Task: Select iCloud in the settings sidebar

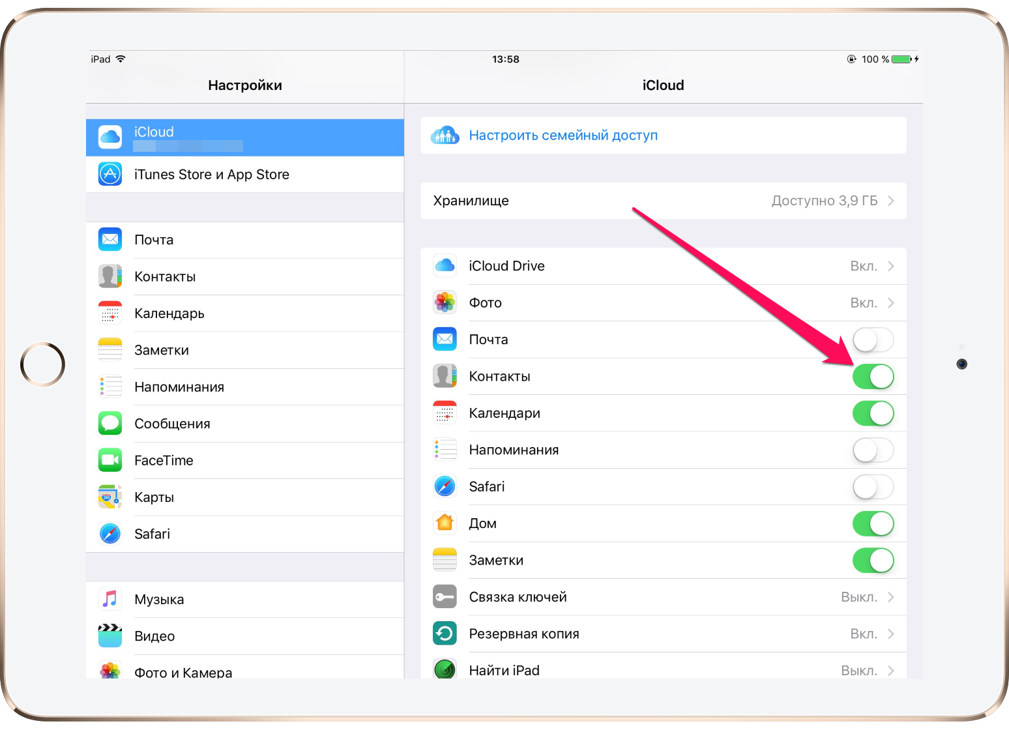Action: tap(245, 138)
